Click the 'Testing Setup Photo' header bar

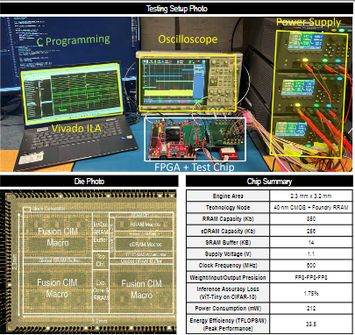tap(177, 9)
